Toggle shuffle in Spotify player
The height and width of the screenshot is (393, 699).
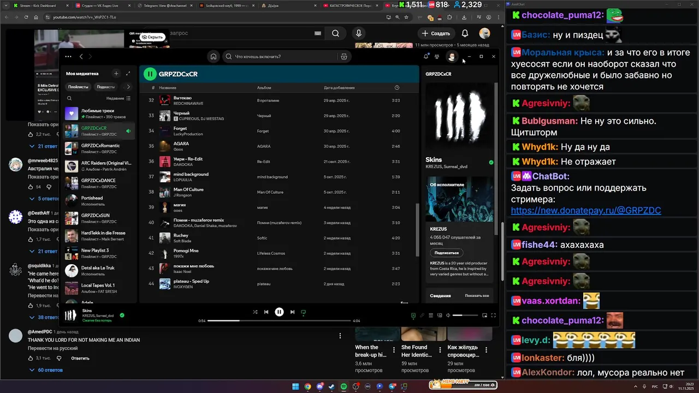pos(255,312)
